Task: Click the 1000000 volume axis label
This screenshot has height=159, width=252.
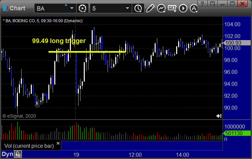Action: [x=235, y=127]
